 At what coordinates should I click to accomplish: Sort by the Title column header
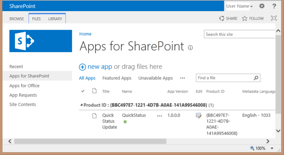pos(106,91)
